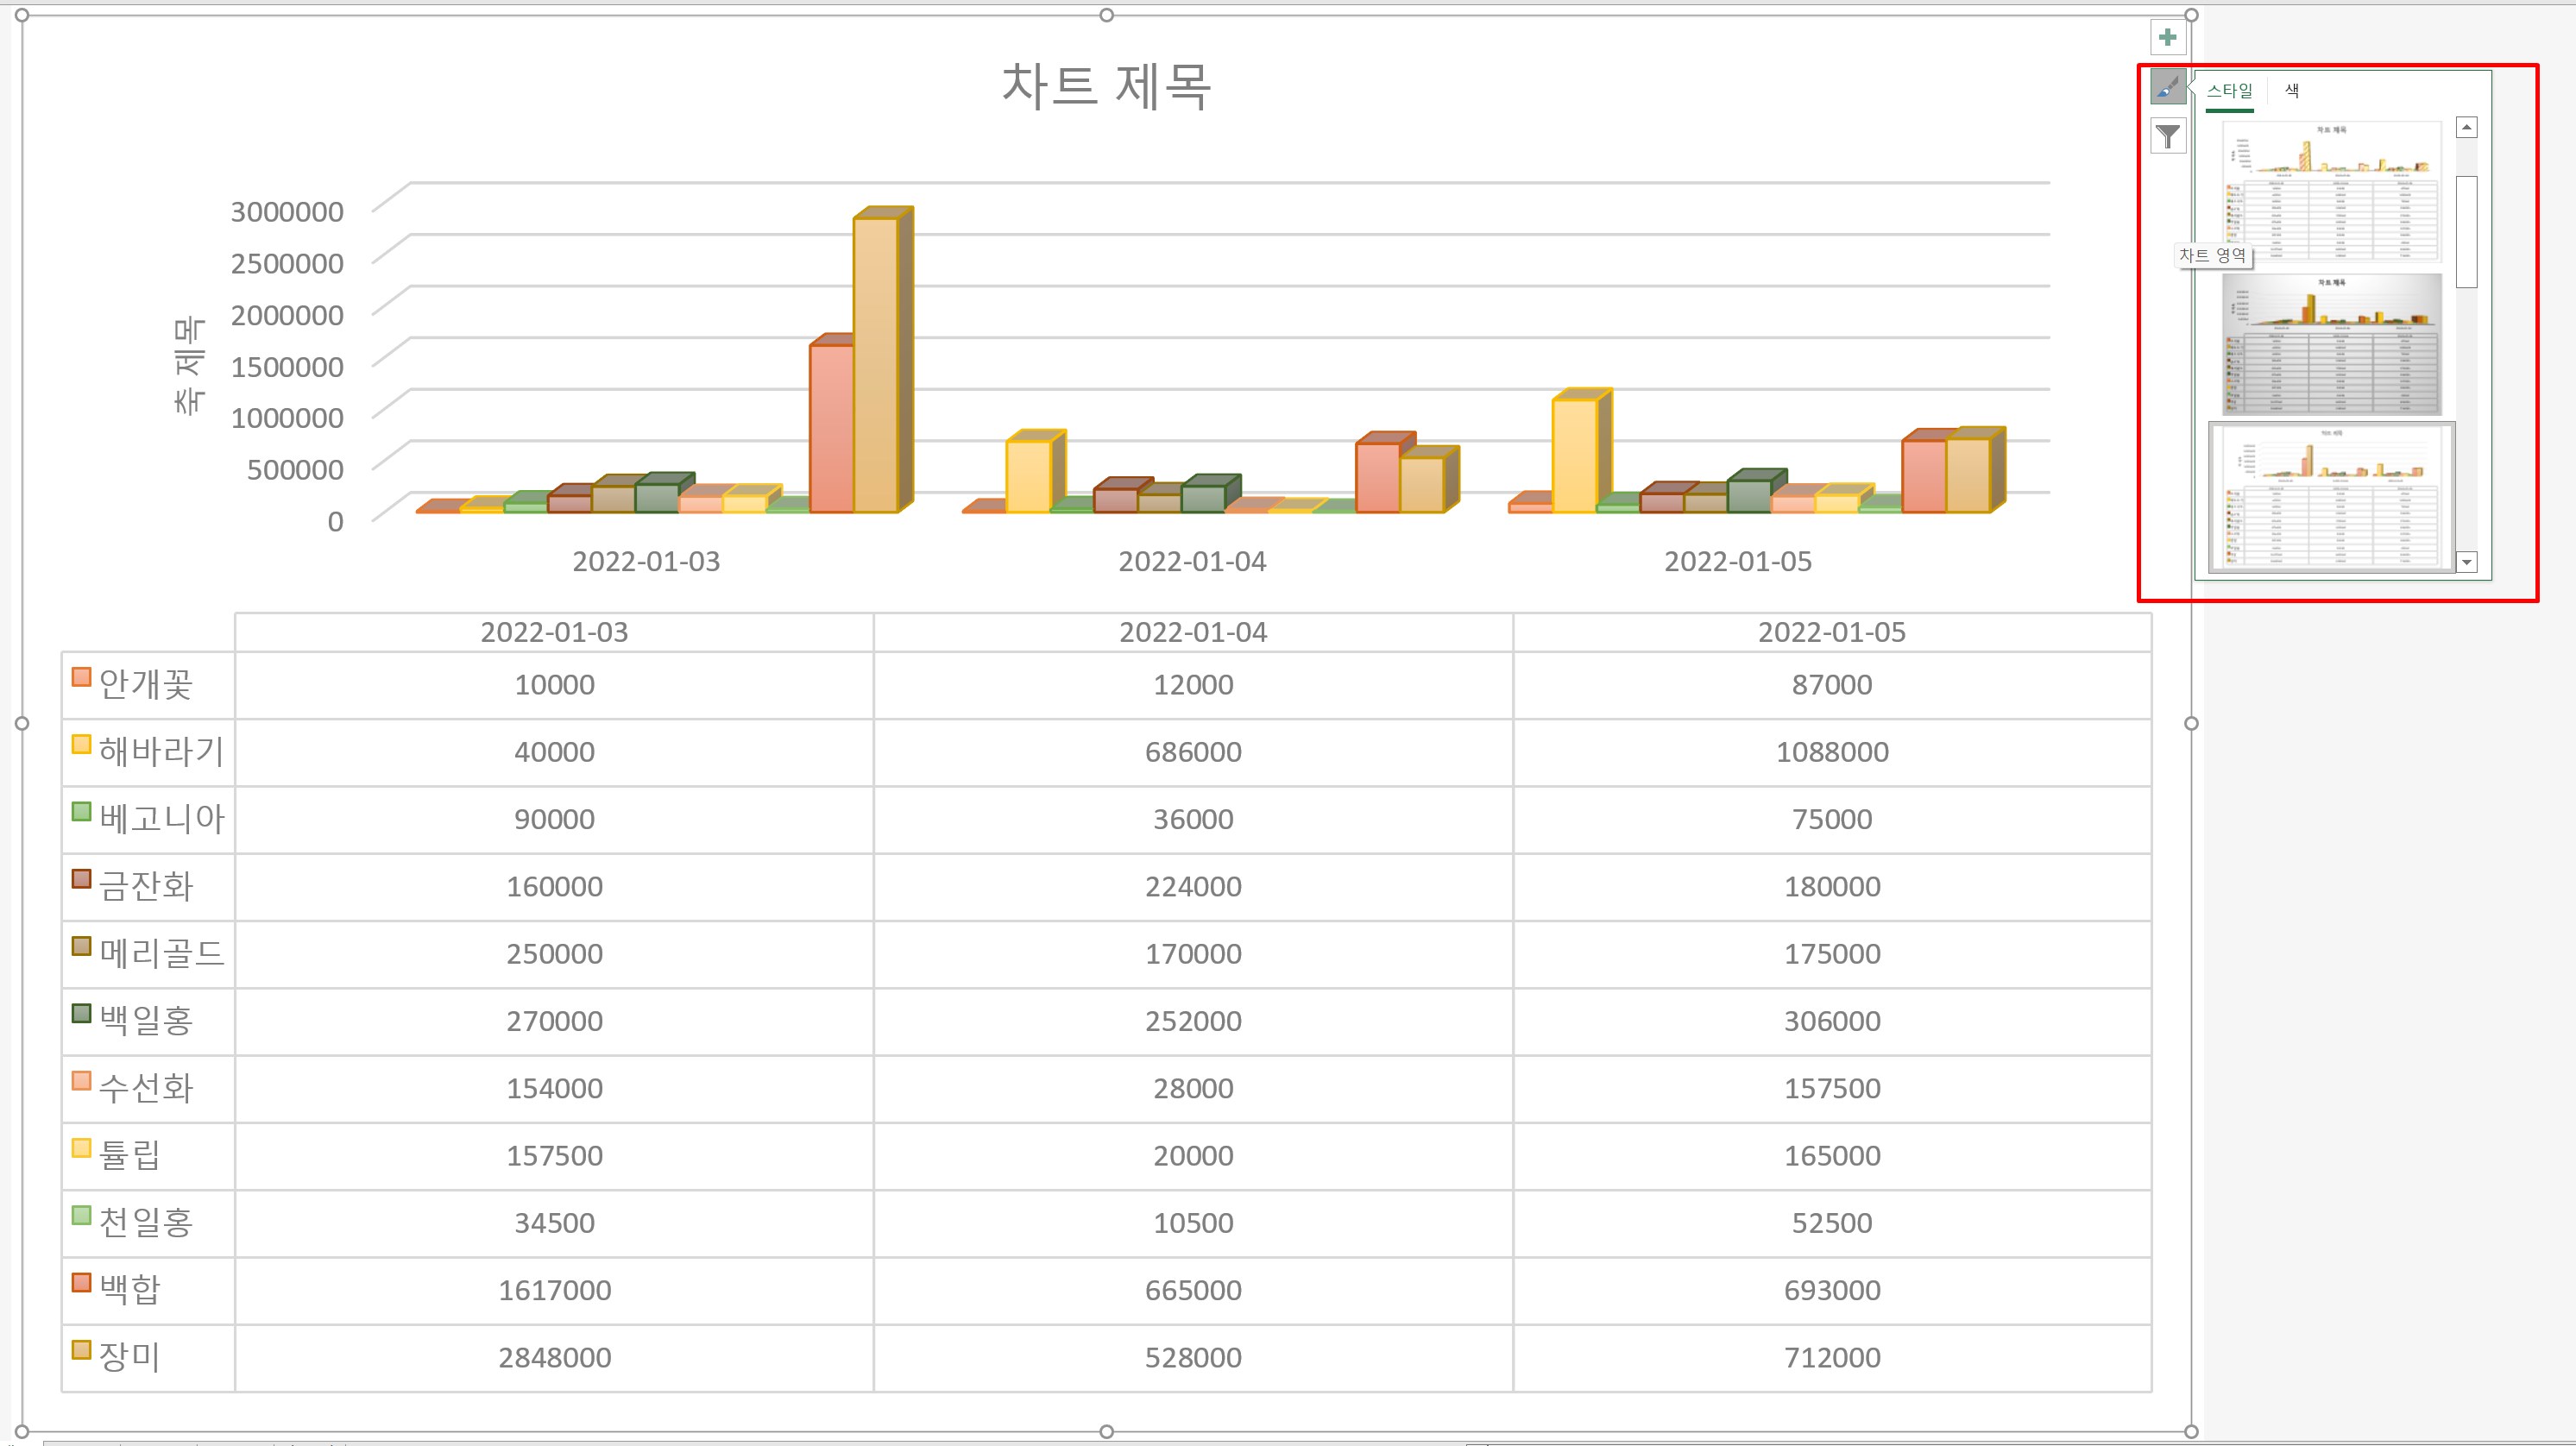2576x1446 pixels.
Task: Click the 백일홍 legend key marker
Action: tap(82, 1013)
